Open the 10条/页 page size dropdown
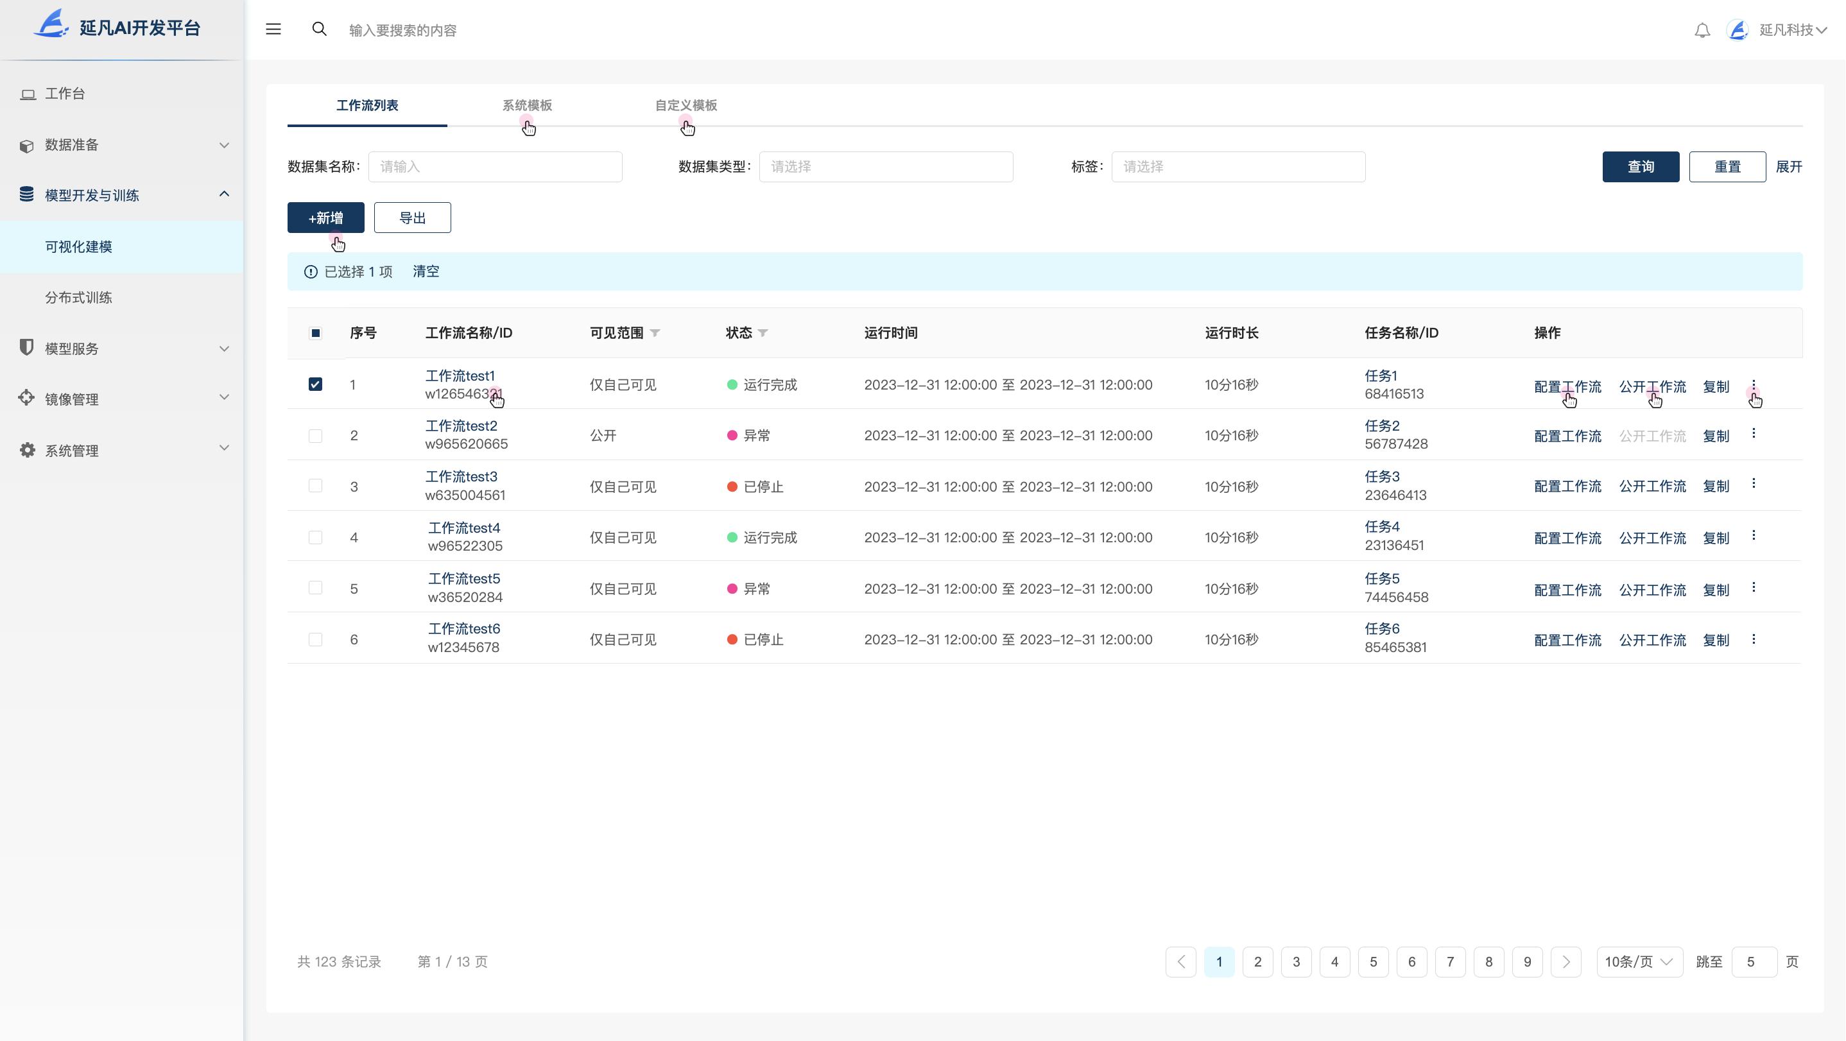Screen dimensions: 1846x1041 1639,962
